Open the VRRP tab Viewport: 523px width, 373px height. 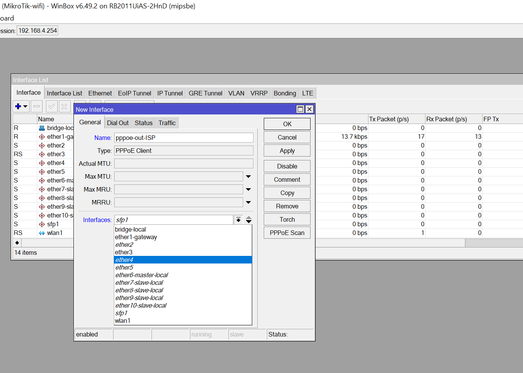point(259,94)
